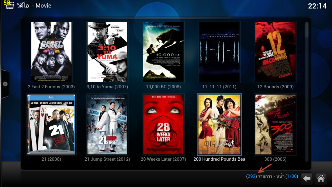Open the side menu arrow tab
Viewport: 332px width, 187px height.
tap(5, 84)
